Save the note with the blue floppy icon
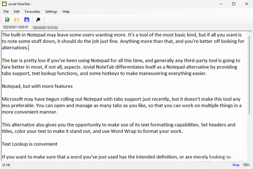This screenshot has width=253, height=169. (x=27, y=20)
